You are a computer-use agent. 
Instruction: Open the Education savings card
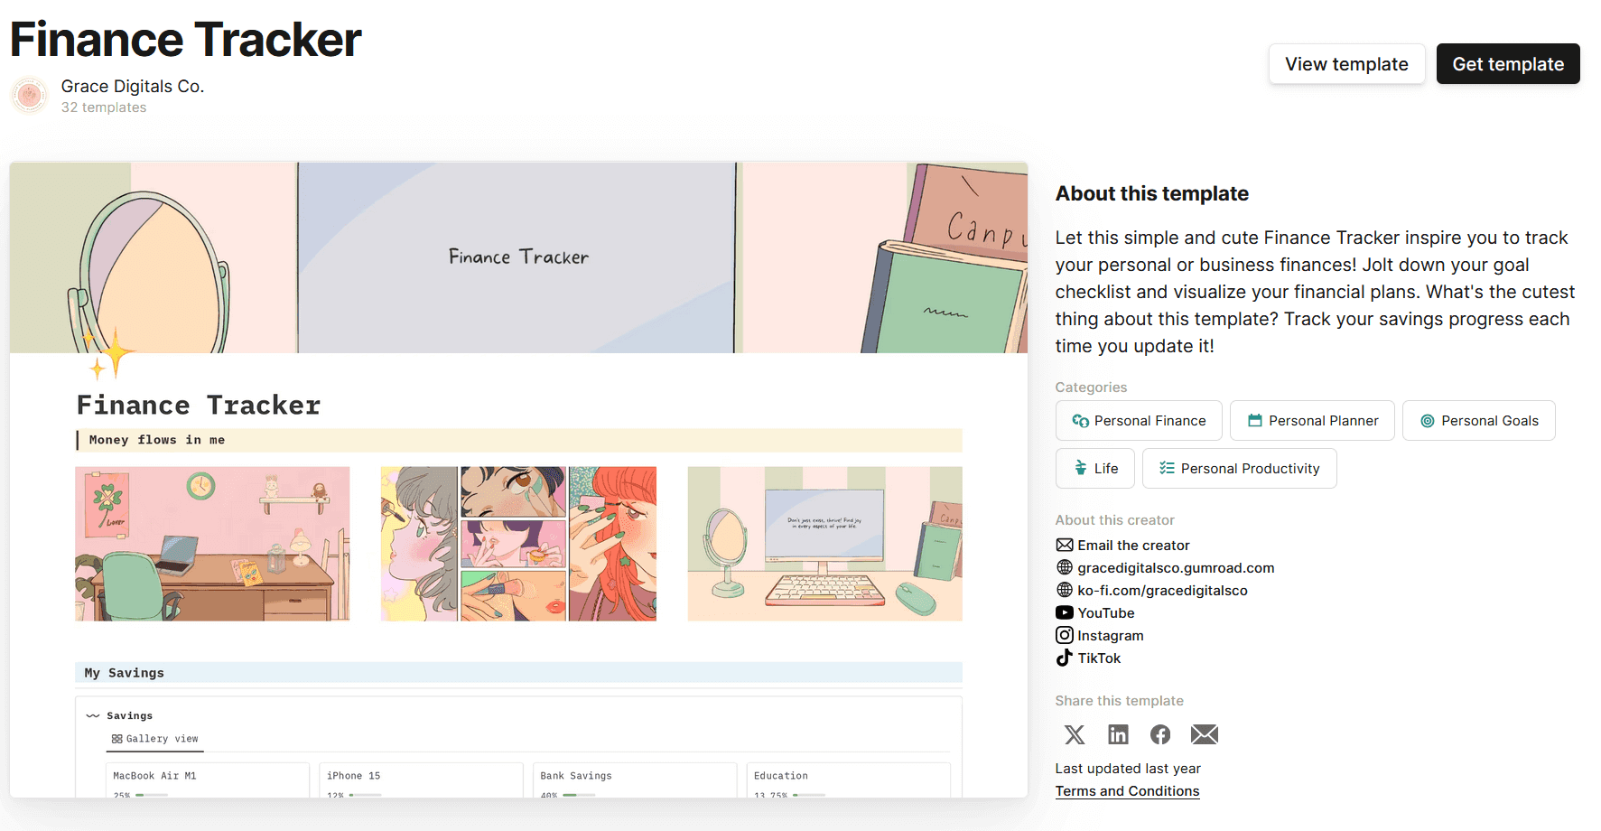(849, 780)
